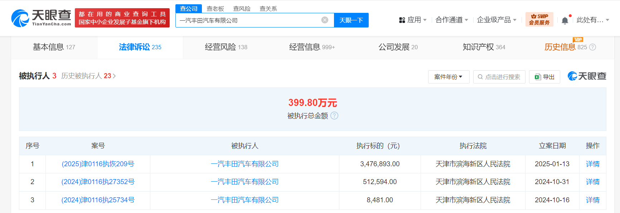Click the help icon next to 历史信息
620x213 pixels.
tap(592, 47)
